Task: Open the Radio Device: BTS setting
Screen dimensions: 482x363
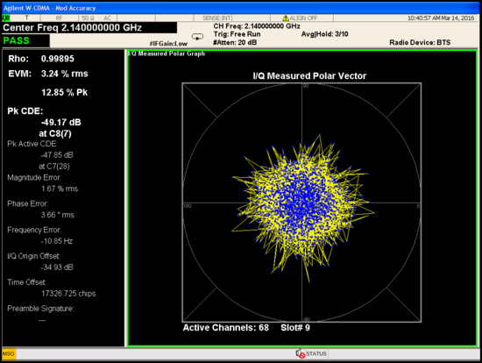Action: [420, 42]
